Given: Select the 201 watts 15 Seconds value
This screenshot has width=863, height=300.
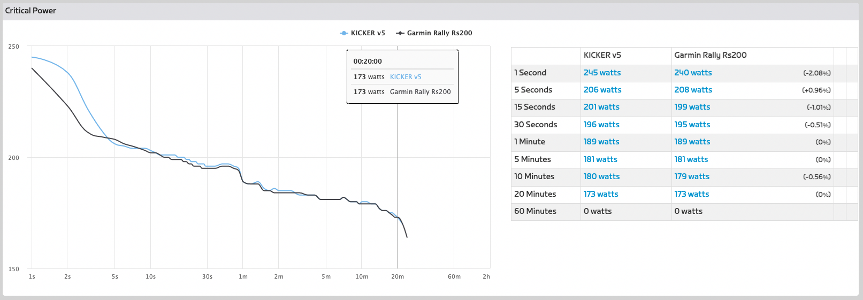Looking at the screenshot, I should [x=601, y=107].
